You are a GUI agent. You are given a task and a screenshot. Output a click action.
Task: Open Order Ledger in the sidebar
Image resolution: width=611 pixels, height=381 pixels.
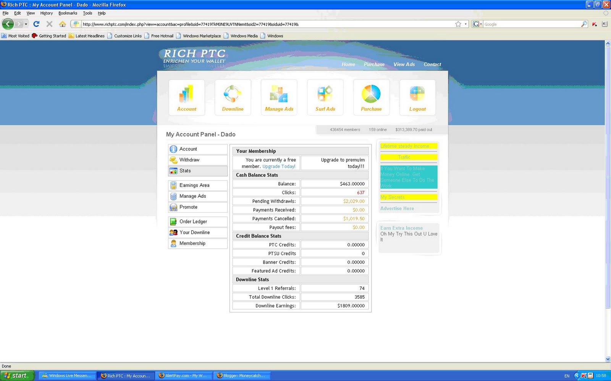(x=198, y=221)
